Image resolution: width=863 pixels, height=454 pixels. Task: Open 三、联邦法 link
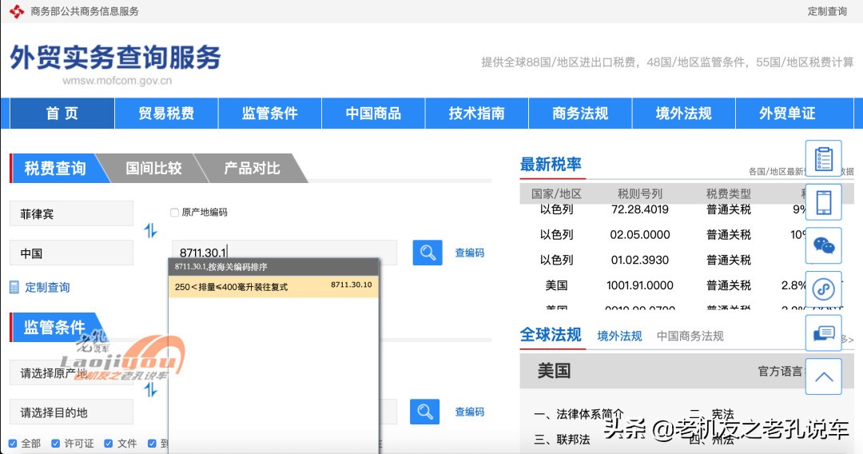point(562,439)
